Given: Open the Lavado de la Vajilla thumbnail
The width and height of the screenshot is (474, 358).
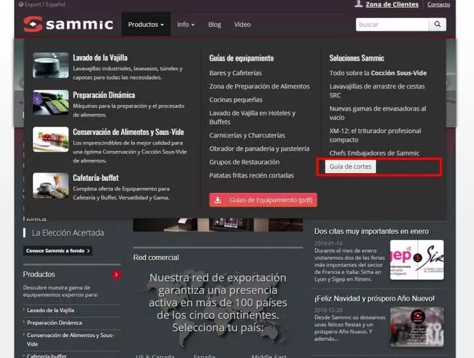Looking at the screenshot, I should (x=51, y=65).
